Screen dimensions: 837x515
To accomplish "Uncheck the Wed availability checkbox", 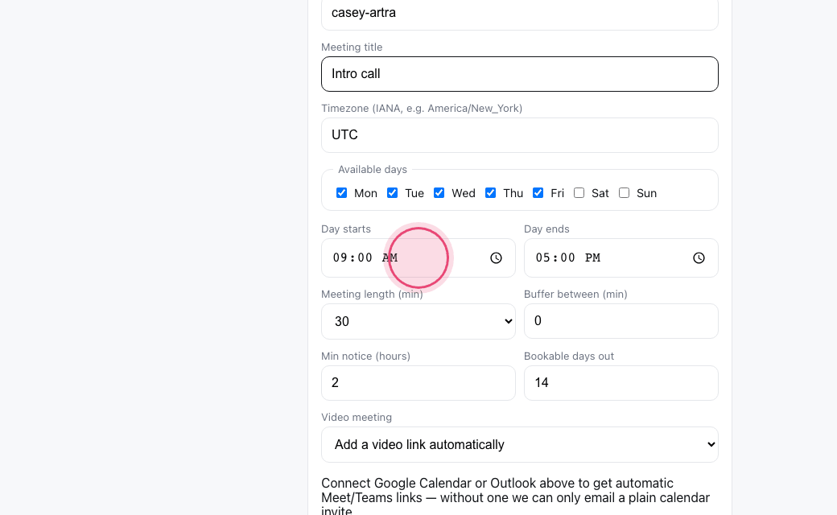I will 439,192.
